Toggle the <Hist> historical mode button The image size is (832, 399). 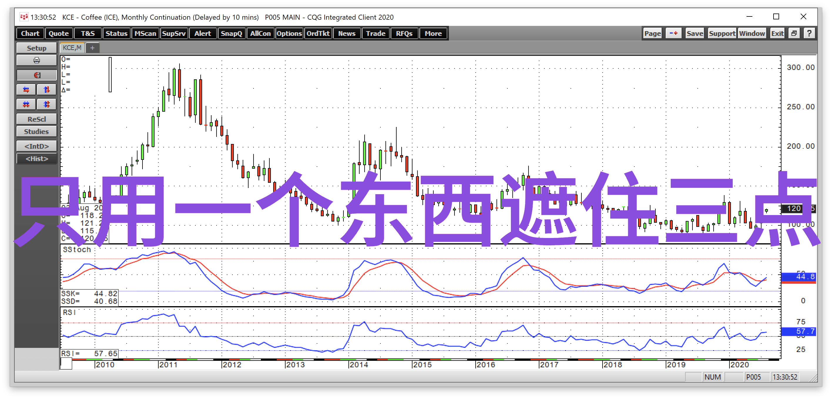[36, 159]
